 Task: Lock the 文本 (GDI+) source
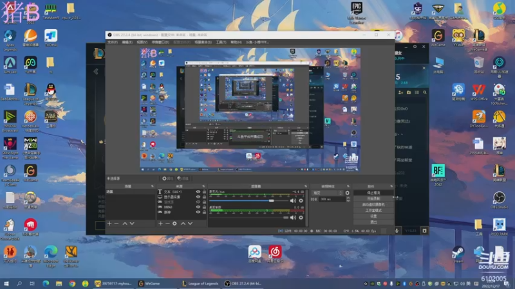coord(204,191)
